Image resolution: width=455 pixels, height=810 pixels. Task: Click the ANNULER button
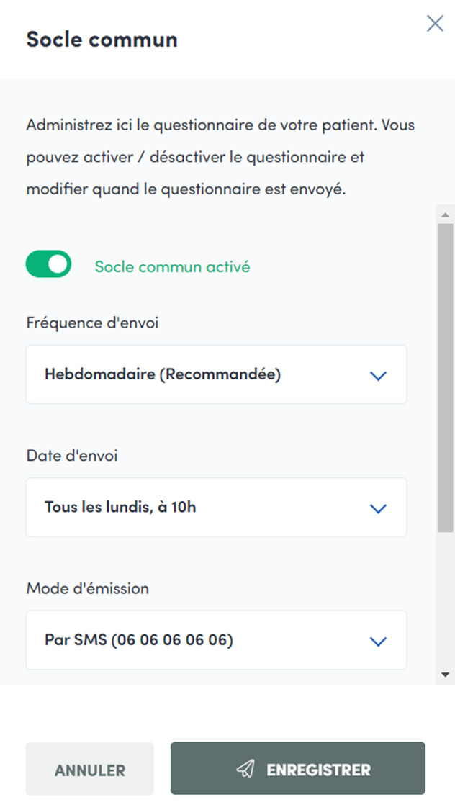(x=90, y=770)
